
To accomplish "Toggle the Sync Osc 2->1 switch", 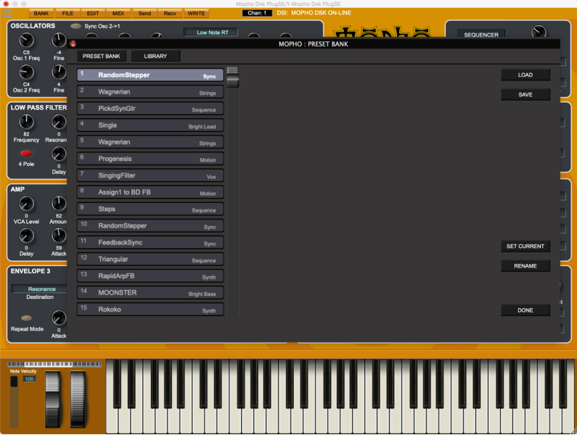I will pyautogui.click(x=75, y=26).
